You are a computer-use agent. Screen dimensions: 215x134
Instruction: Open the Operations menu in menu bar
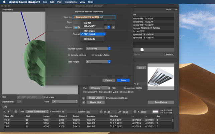(71, 2)
